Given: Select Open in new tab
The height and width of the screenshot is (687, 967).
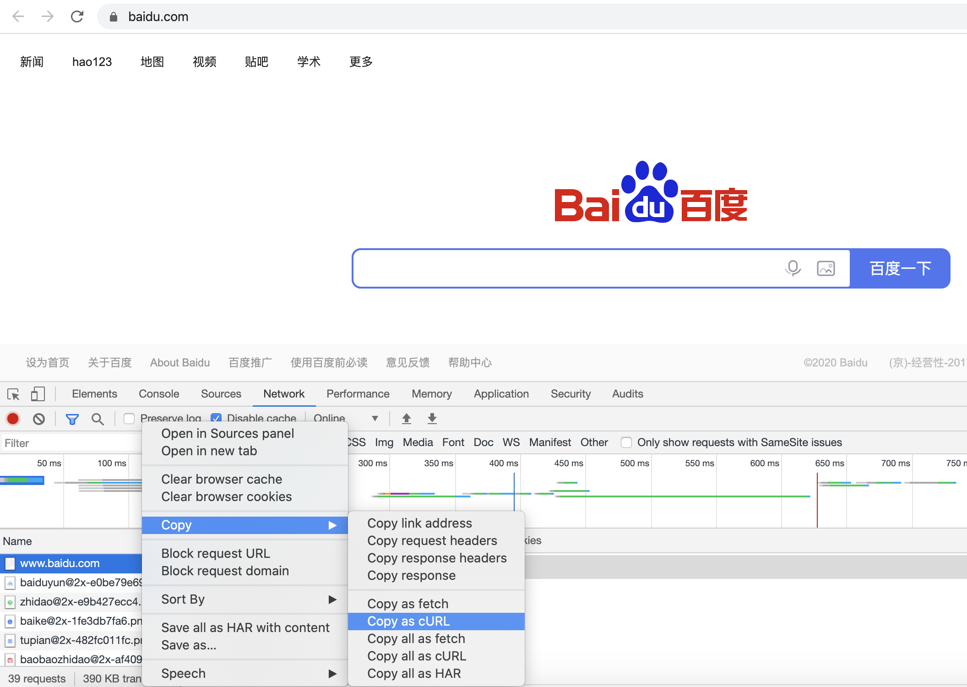Looking at the screenshot, I should (245, 451).
